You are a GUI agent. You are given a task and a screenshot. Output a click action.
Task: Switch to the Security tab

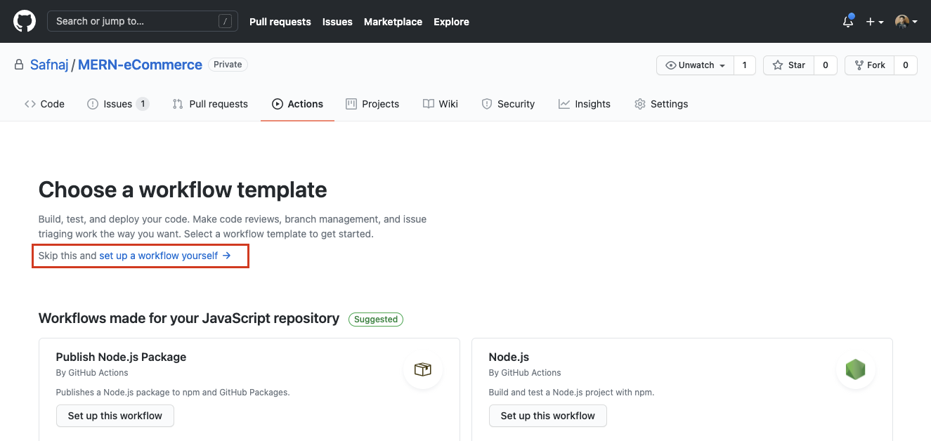click(508, 104)
